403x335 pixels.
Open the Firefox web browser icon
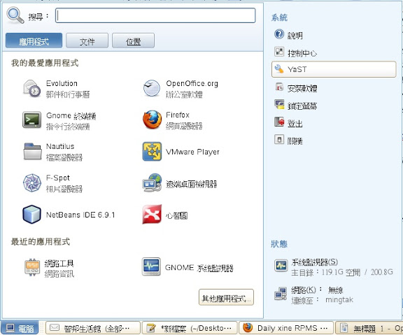pyautogui.click(x=153, y=120)
